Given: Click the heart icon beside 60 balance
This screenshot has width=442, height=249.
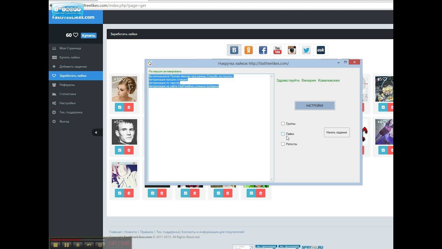Looking at the screenshot, I should point(76,35).
